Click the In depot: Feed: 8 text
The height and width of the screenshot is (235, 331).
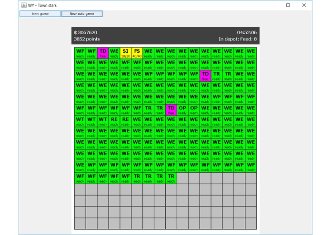click(238, 39)
